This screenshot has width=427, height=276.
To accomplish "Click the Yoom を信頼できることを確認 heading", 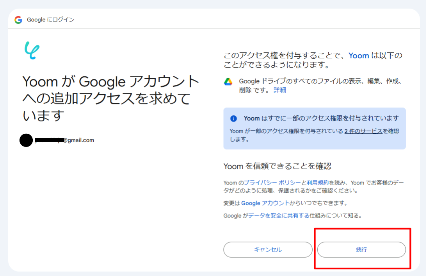I will tap(277, 166).
